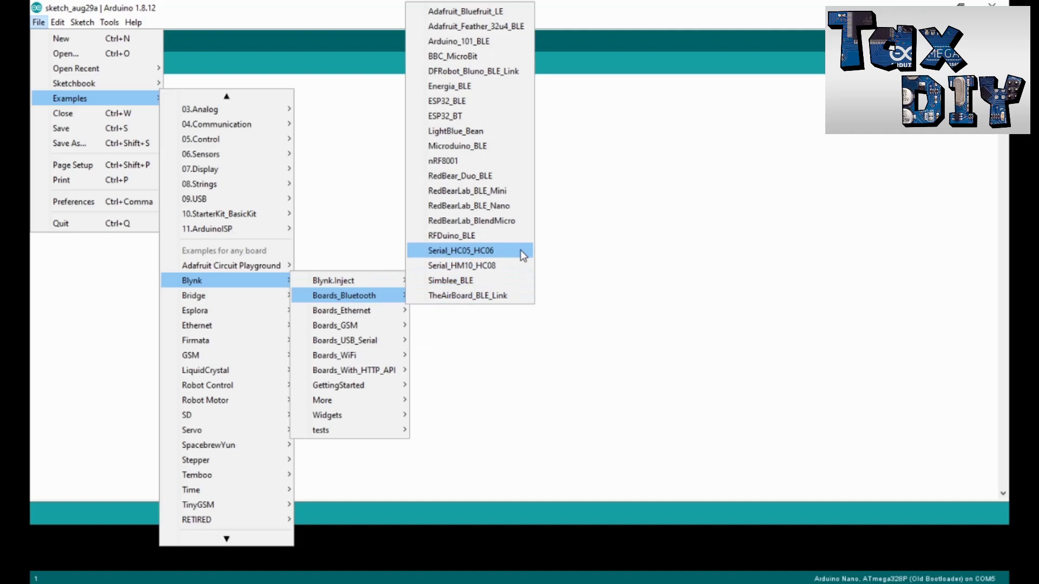Expand 03.Analog examples
1039x584 pixels.
click(x=227, y=109)
